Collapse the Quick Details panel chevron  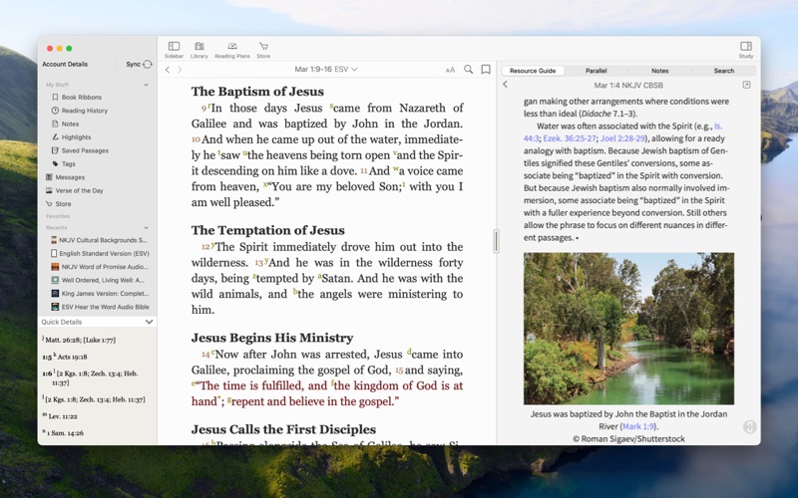[149, 322]
